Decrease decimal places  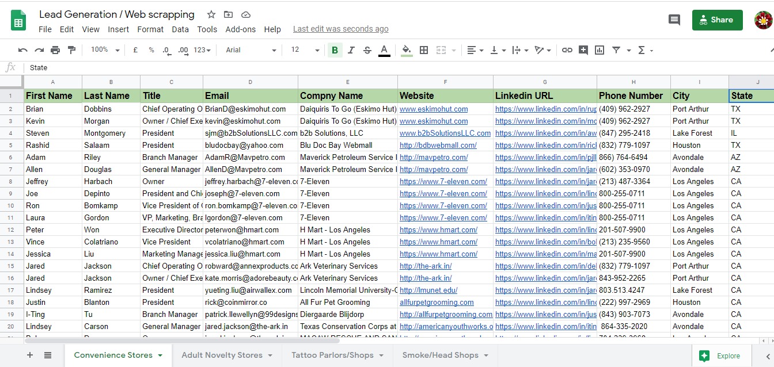point(167,50)
